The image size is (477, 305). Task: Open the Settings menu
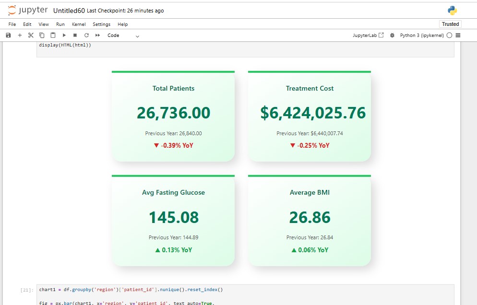(x=101, y=24)
